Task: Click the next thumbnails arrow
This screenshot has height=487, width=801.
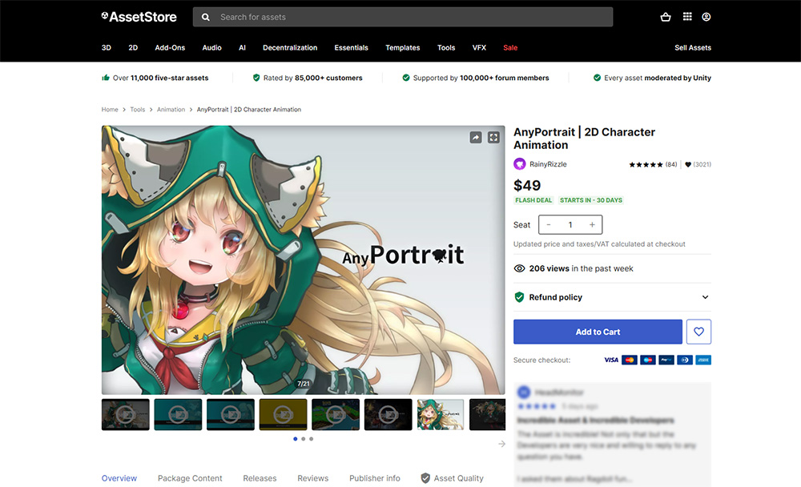Action: [501, 444]
